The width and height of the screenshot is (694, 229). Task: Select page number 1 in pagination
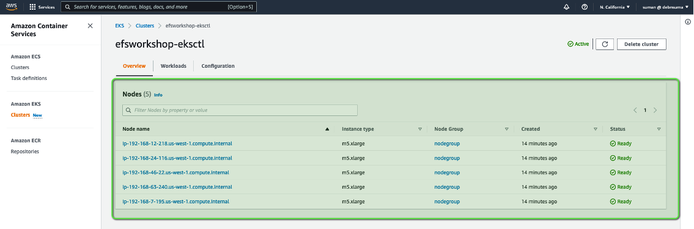point(645,110)
